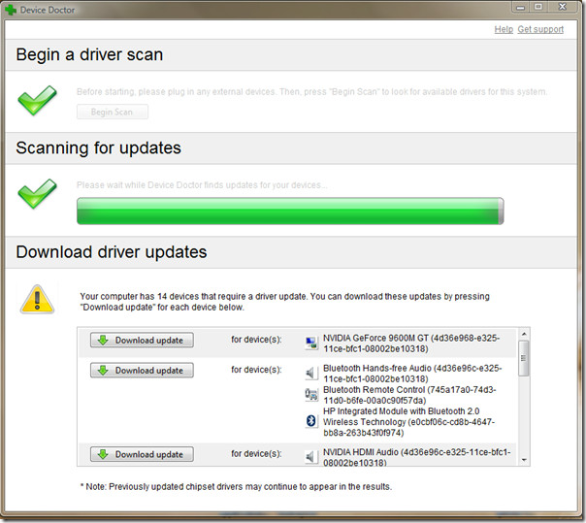Download update for NVIDIA HDMI Audio
Viewport: 586px width, 523px height.
pyautogui.click(x=142, y=454)
